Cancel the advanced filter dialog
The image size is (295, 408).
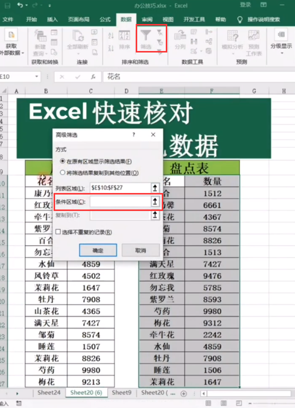pyautogui.click(x=140, y=250)
